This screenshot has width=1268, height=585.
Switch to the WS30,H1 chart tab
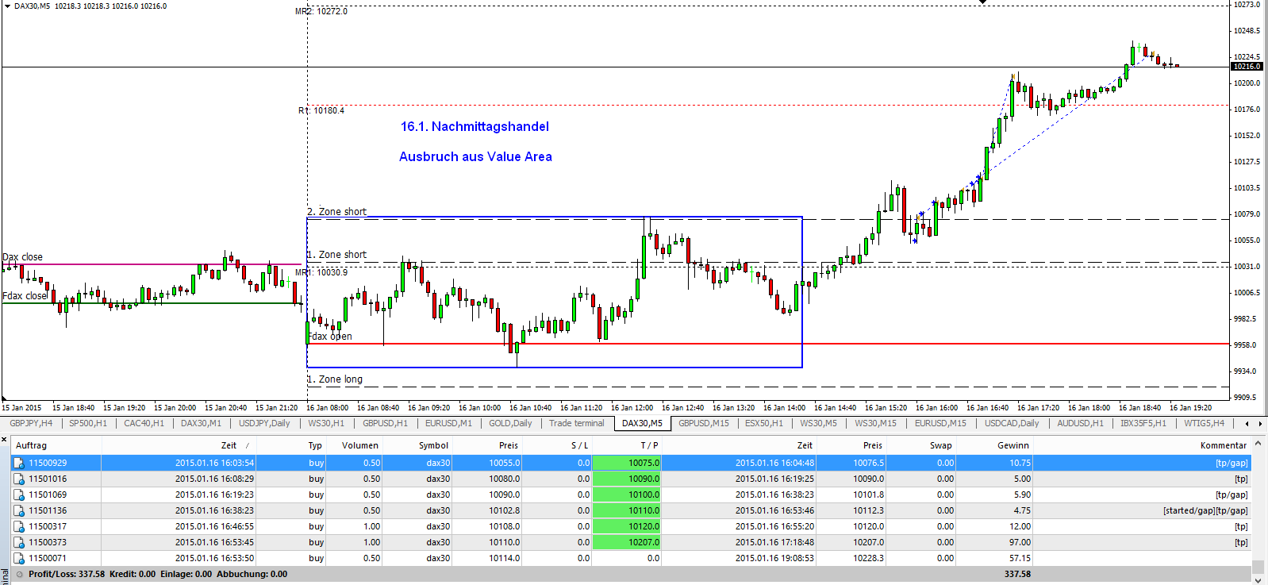(x=326, y=423)
